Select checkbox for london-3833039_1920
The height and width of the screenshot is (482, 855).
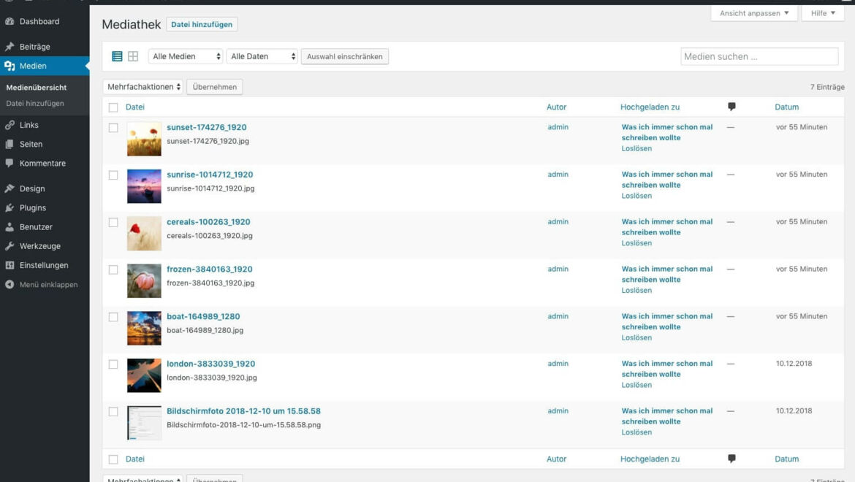113,364
